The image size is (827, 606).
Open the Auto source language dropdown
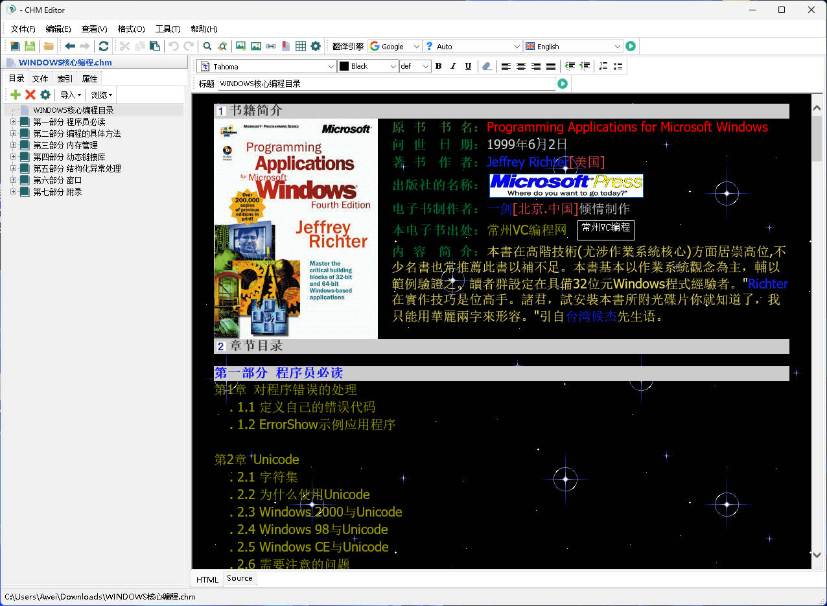(x=472, y=46)
